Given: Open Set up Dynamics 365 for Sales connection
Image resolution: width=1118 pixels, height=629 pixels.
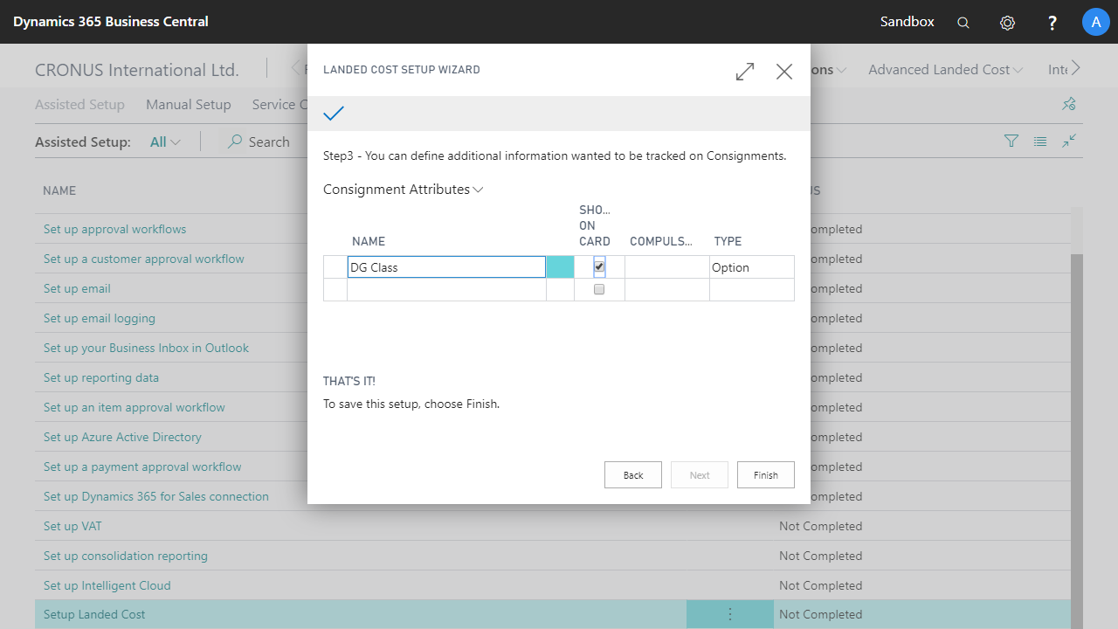Looking at the screenshot, I should click(x=156, y=496).
